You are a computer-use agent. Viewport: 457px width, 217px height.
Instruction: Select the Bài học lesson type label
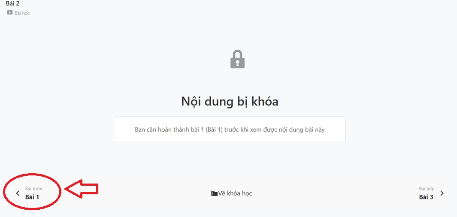click(x=22, y=13)
